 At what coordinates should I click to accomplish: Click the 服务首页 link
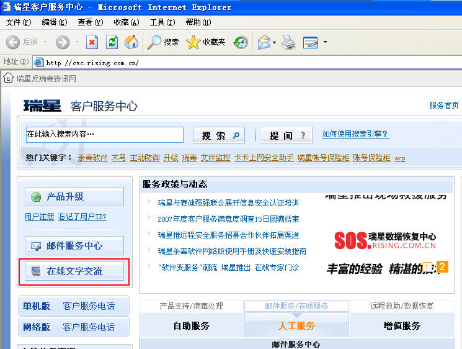coord(444,106)
